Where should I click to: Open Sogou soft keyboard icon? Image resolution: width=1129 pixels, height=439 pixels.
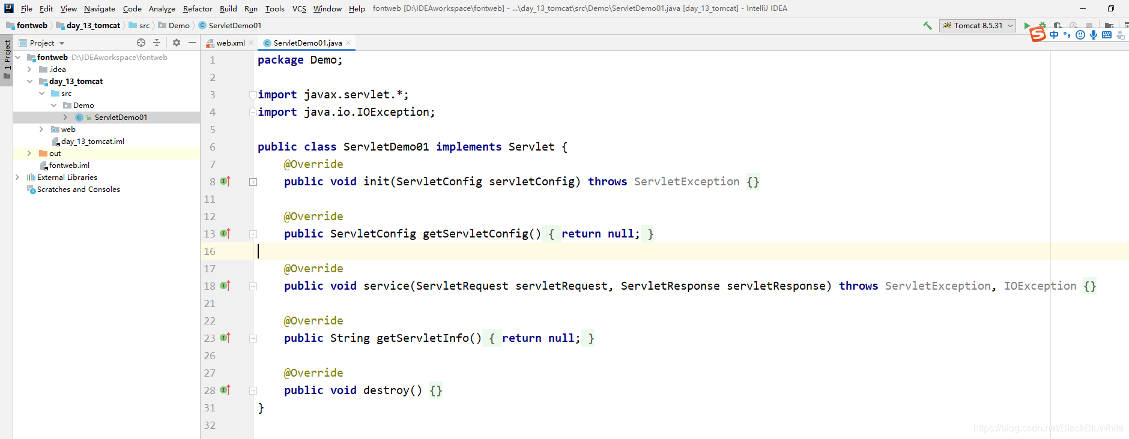tap(1107, 35)
